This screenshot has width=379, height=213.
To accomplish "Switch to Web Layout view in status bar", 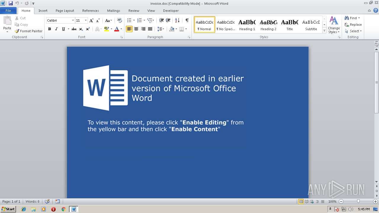I will 311,201.
